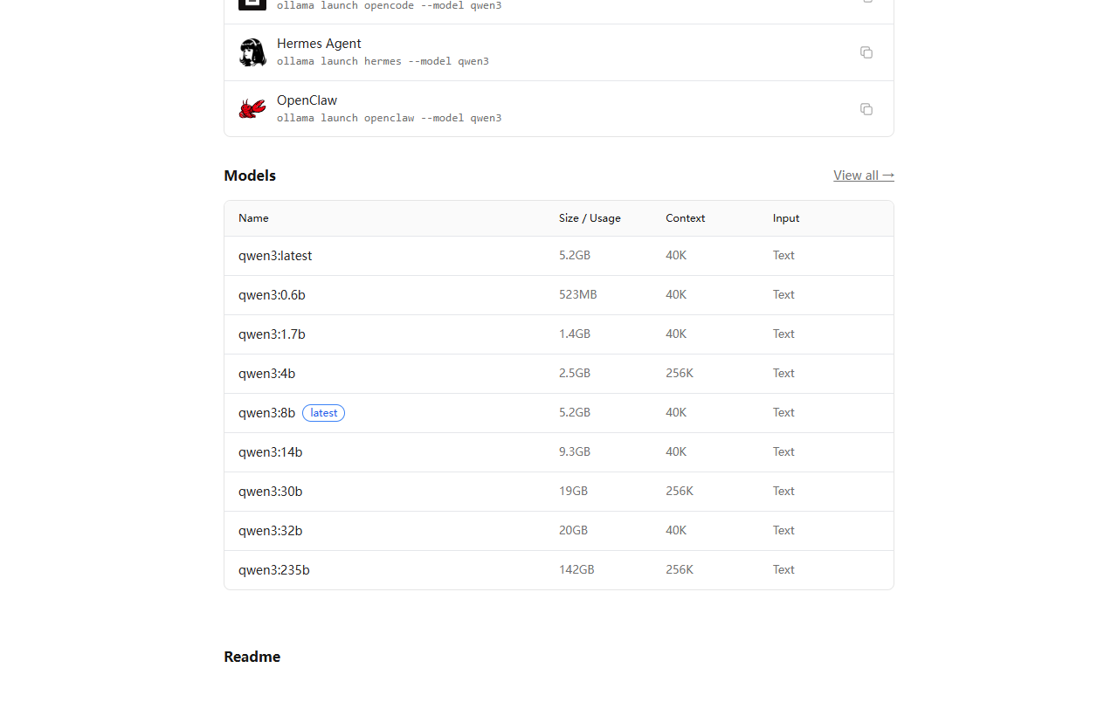Click the Text input cell for qwen3:32b
Viewport: 1118px width, 716px height.
[783, 531]
